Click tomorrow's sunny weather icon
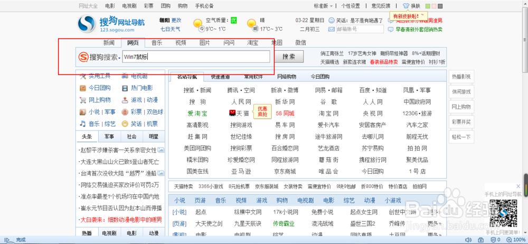Image resolution: width=528 pixels, height=244 pixels. (x=251, y=23)
